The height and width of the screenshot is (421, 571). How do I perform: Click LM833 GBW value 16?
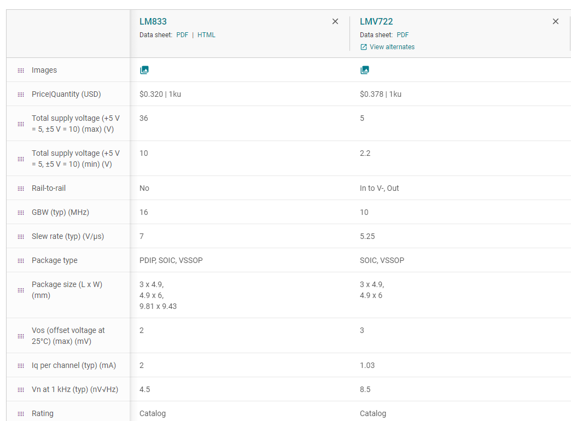coord(143,212)
